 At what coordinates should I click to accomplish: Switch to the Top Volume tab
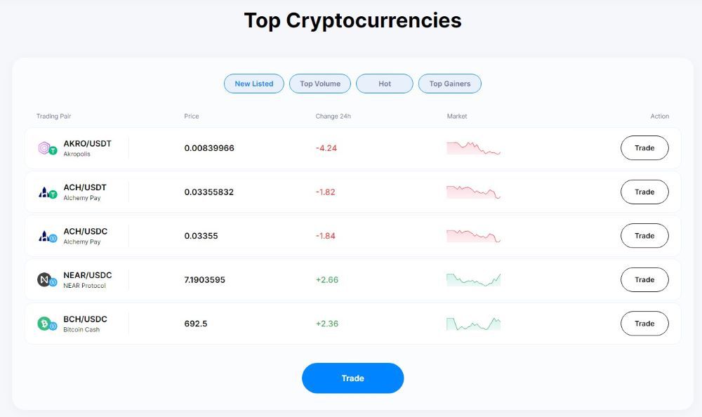click(x=320, y=84)
